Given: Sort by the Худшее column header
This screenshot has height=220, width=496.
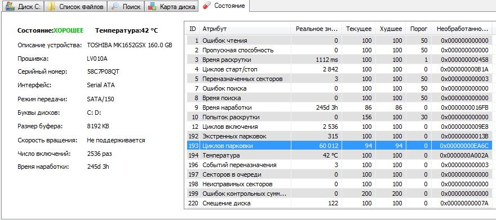Looking at the screenshot, I should (391, 29).
